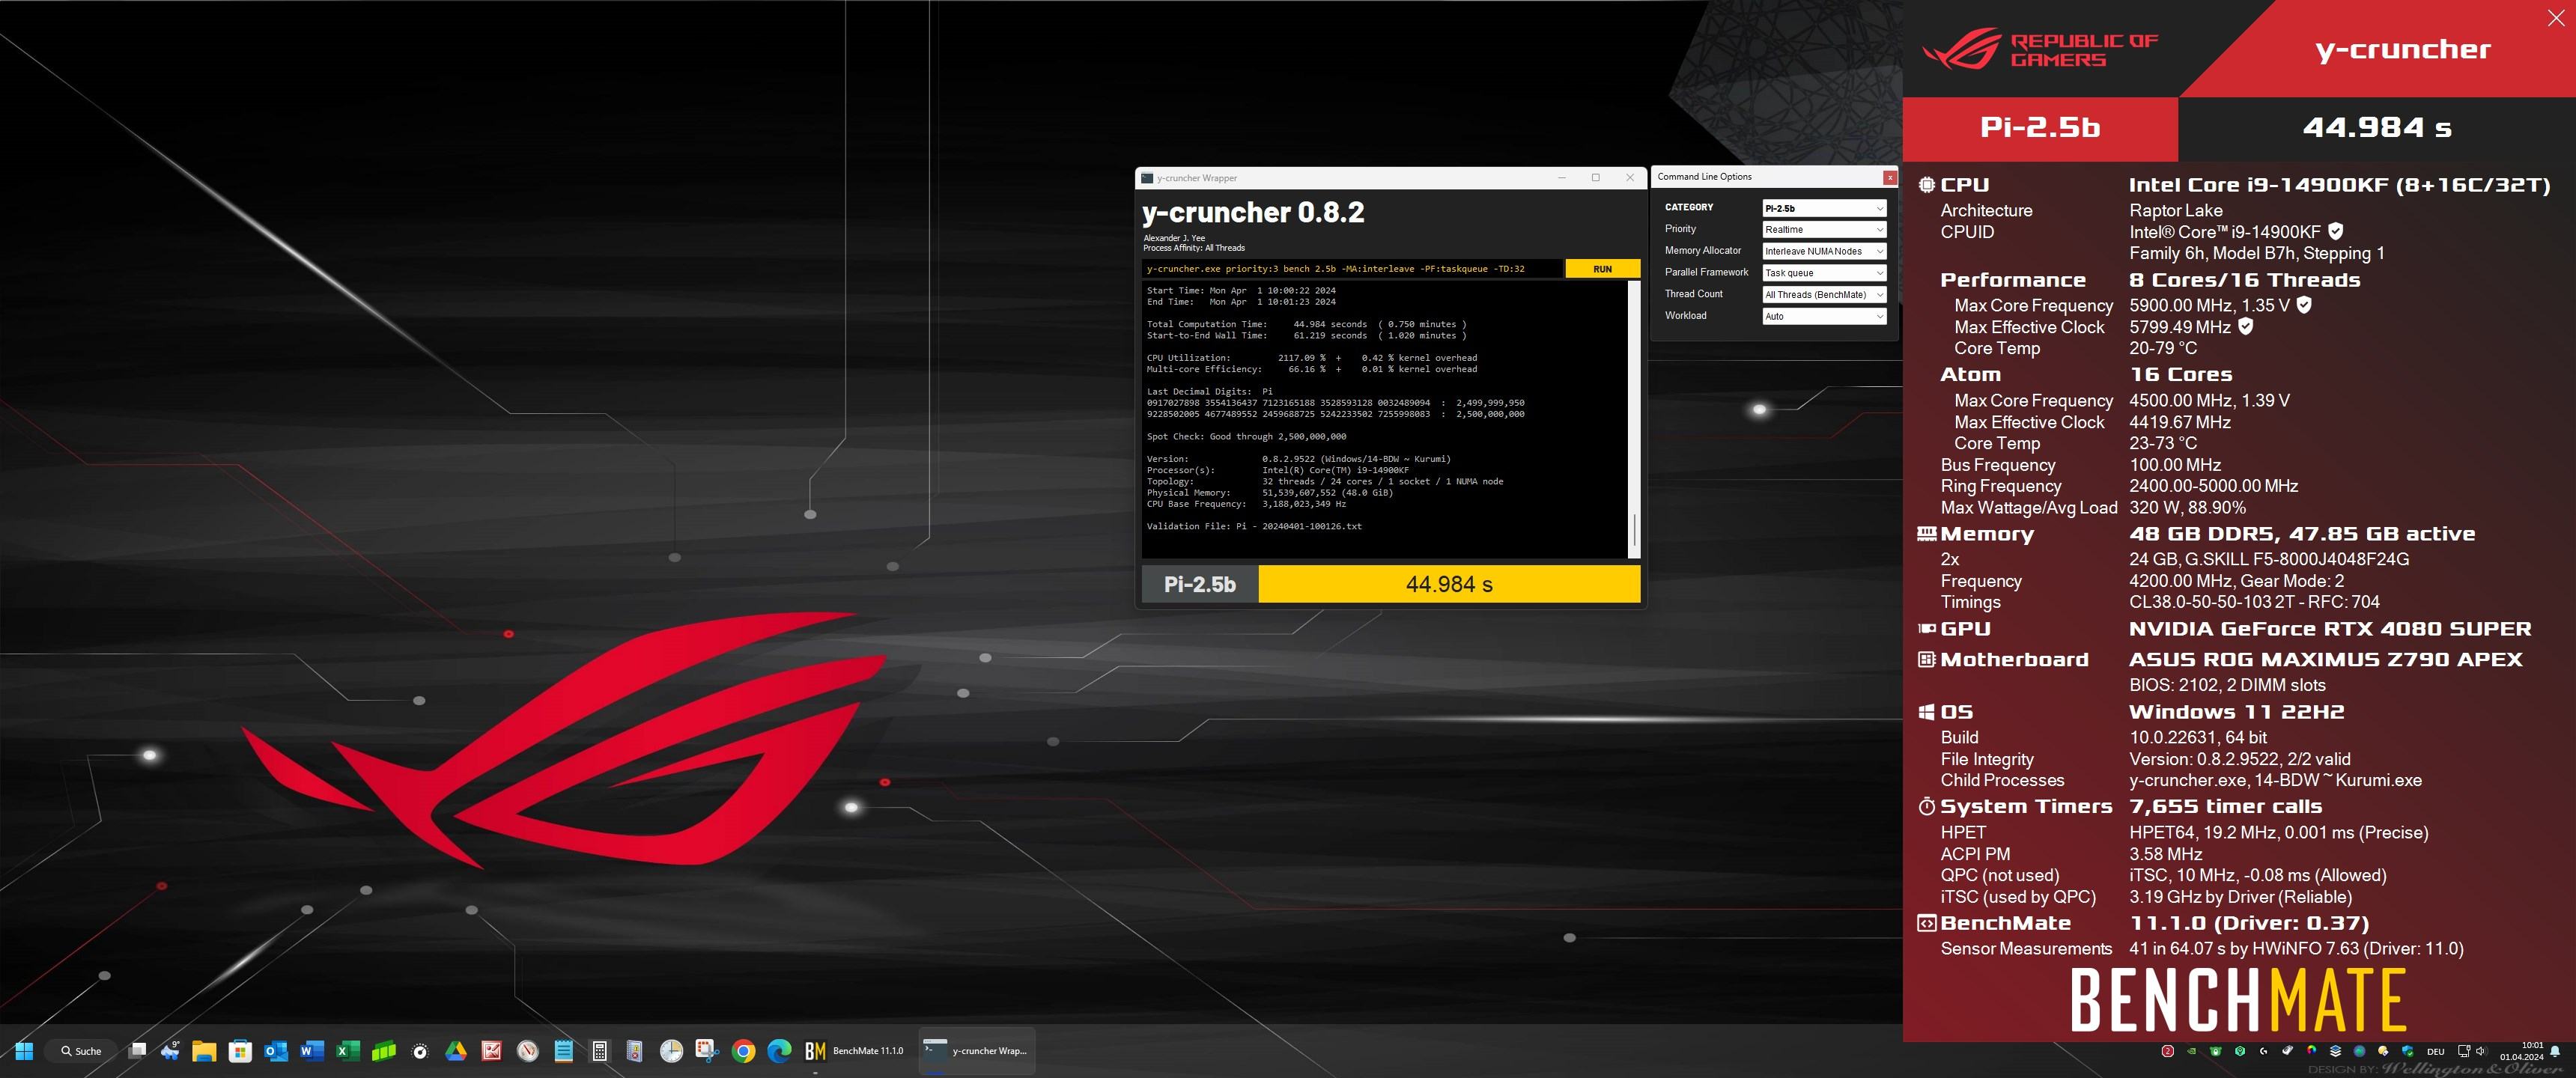Click the red tray icon showing 2

point(2168,1051)
